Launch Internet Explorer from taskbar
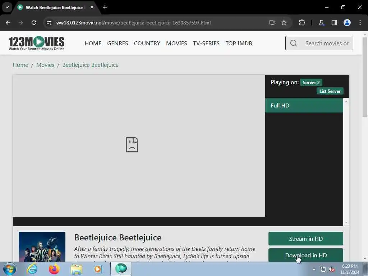Viewport: 368px width, 276px height. [x=32, y=269]
